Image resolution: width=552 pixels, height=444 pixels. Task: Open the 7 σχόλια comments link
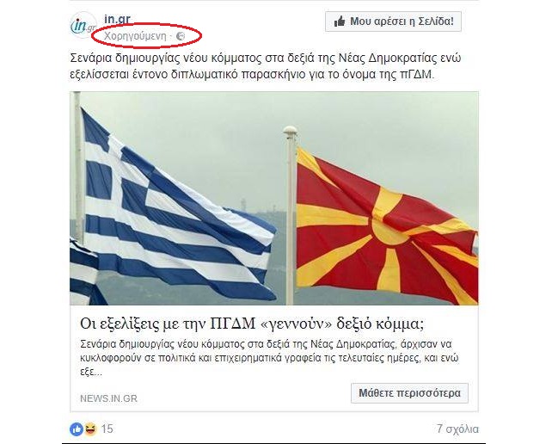[457, 429]
